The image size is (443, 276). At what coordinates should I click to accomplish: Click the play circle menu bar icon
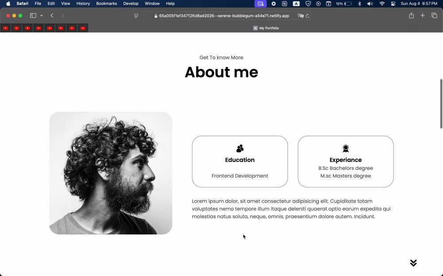[319, 4]
